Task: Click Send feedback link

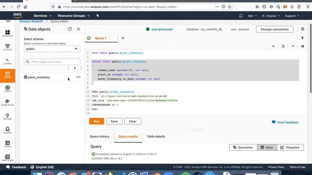Action: [x=285, y=122]
